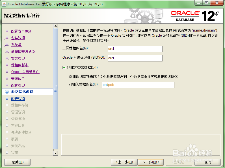The width and height of the screenshot is (225, 168).
Task: Select the 安装位置 step link
Action: pyautogui.click(x=18, y=79)
